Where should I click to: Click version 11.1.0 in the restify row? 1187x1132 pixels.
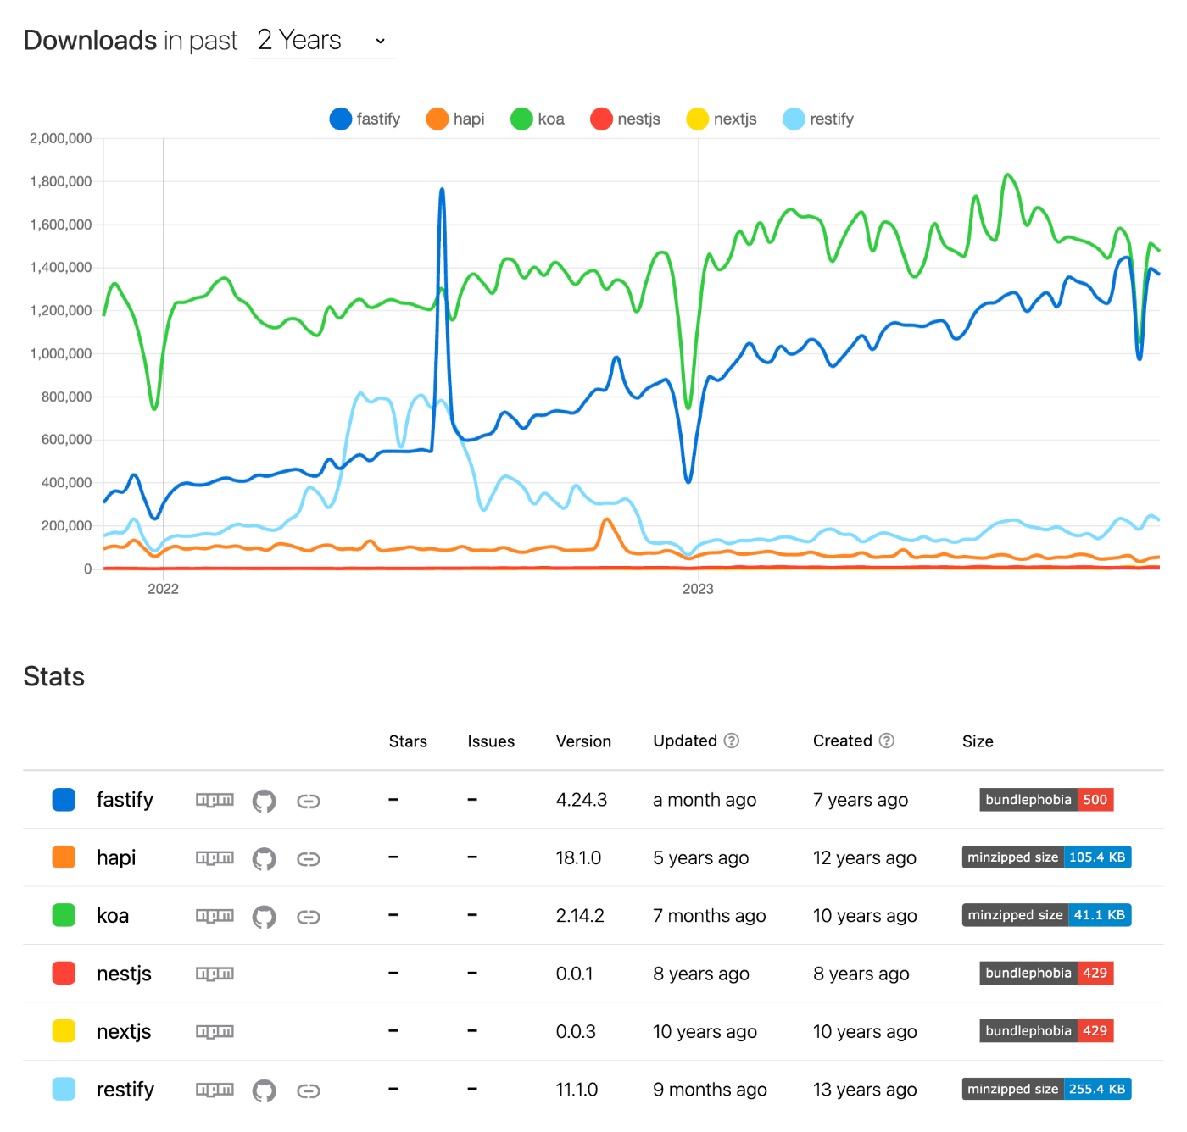(x=577, y=1090)
